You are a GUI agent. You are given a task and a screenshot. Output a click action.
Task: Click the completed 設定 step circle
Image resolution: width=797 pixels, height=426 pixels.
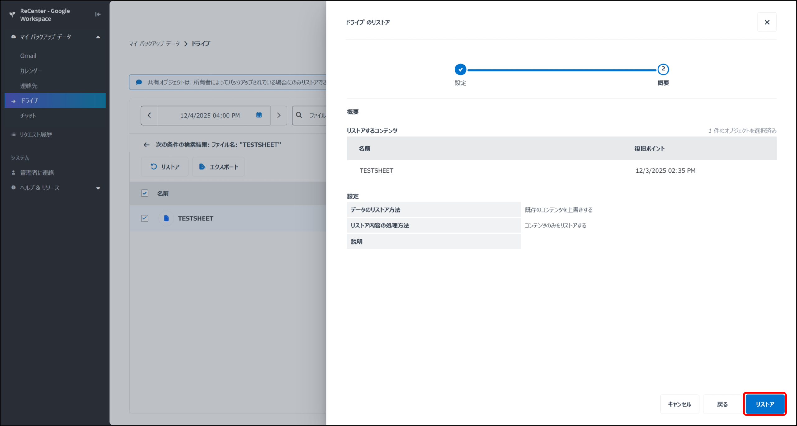460,69
